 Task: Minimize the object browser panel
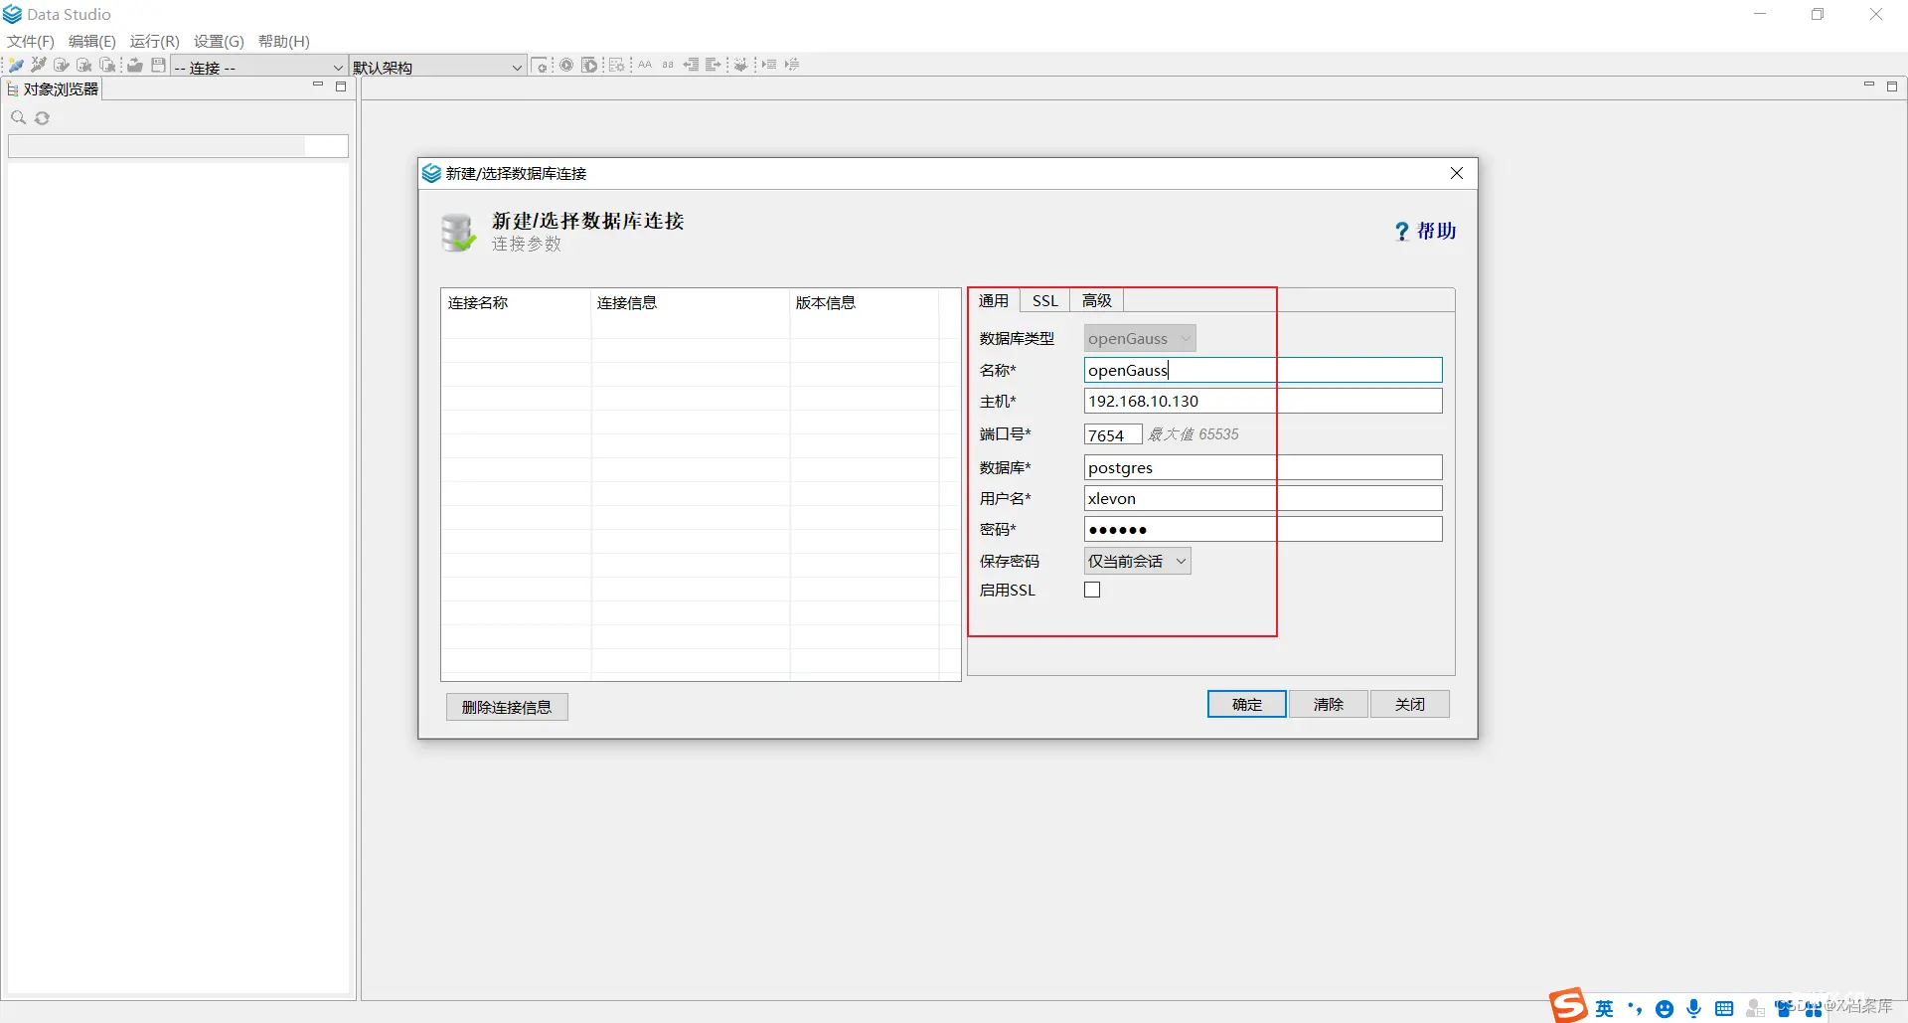318,85
